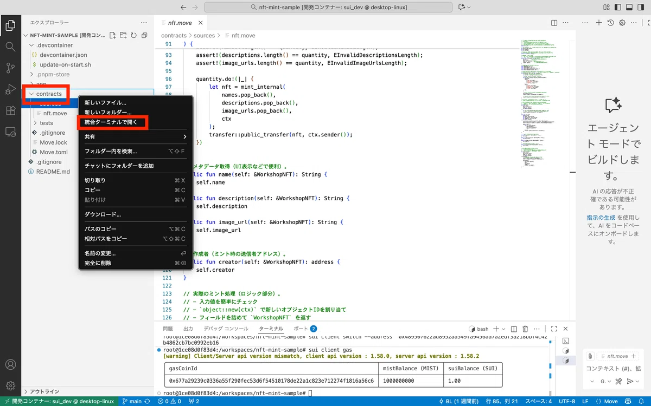Switch to デバッグ コンソール panel tab
This screenshot has width=651, height=406.
click(226, 329)
